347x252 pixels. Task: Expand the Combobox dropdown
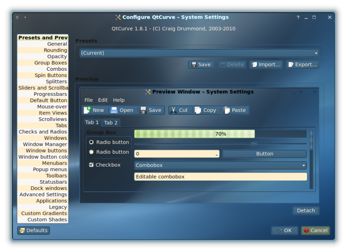point(220,166)
